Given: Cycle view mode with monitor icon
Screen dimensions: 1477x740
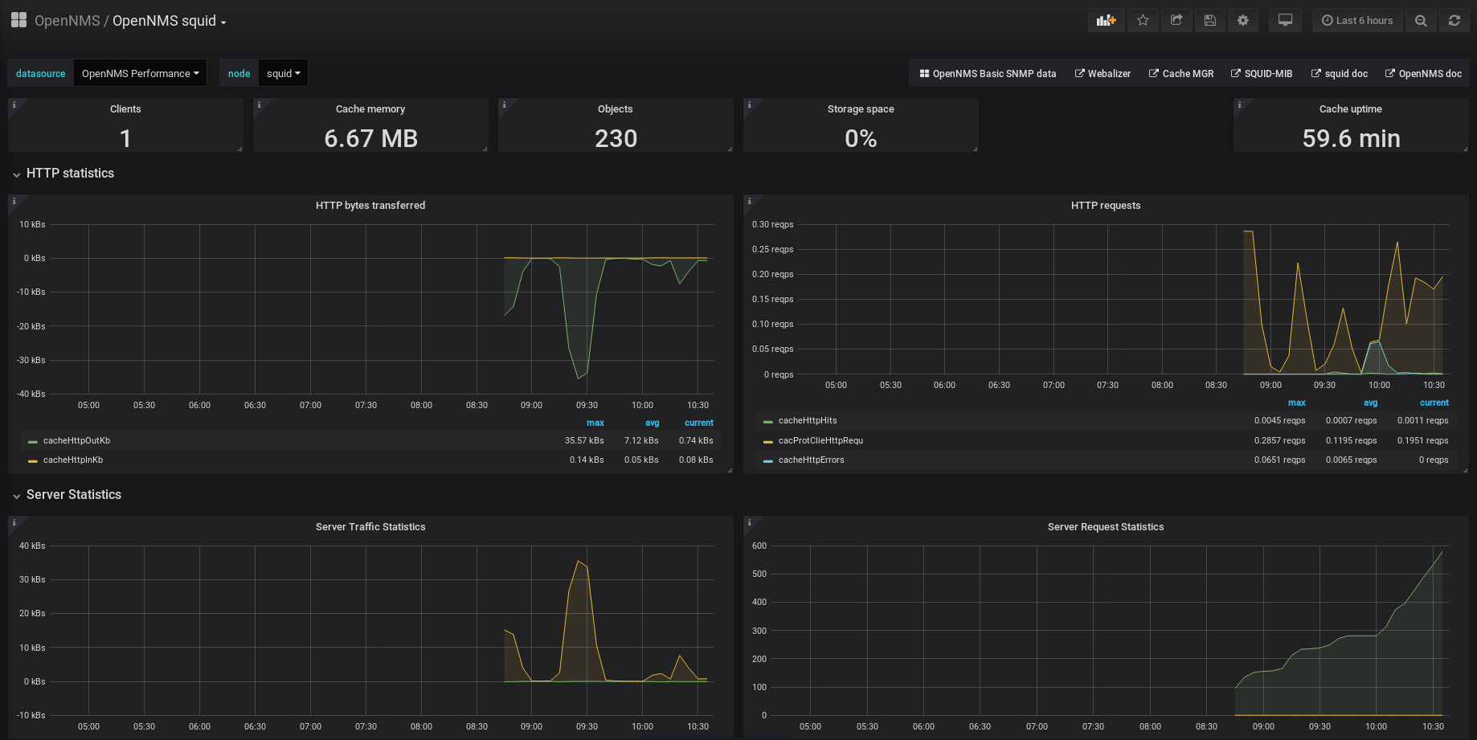Looking at the screenshot, I should pyautogui.click(x=1285, y=21).
